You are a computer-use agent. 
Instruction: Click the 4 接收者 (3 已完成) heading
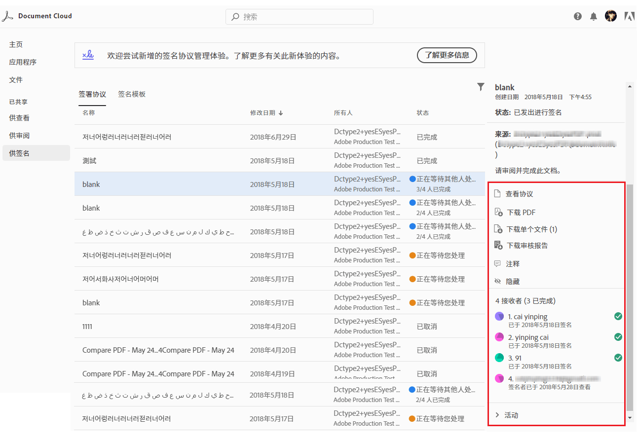click(x=525, y=301)
